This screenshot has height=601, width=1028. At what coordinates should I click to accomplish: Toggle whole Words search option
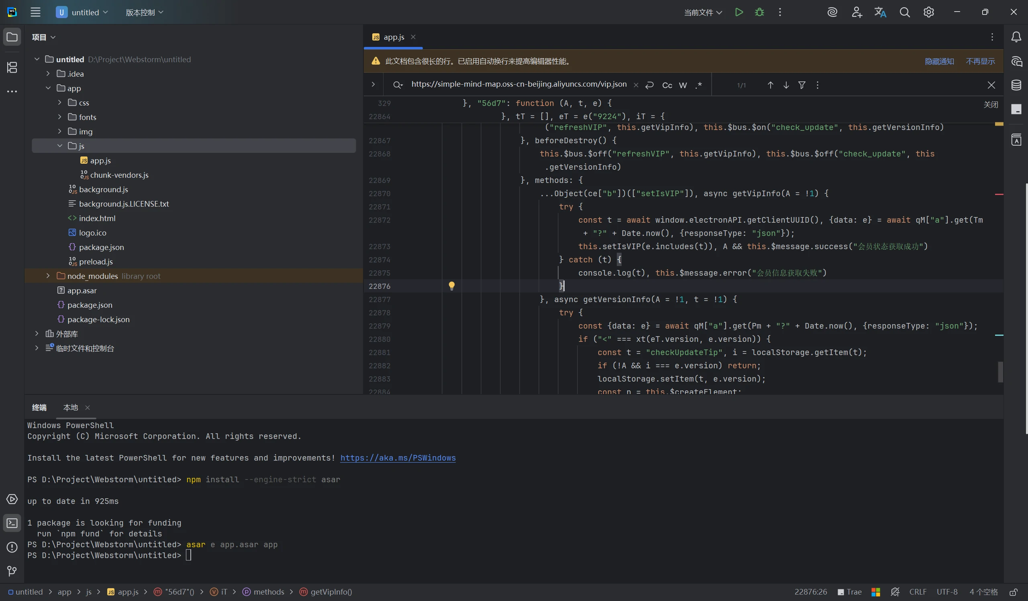pos(683,85)
